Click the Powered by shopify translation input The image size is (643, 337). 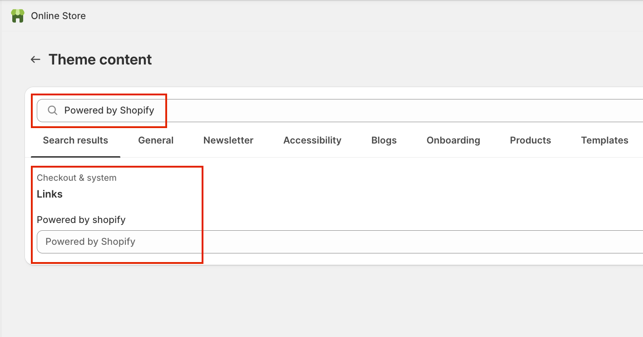[x=340, y=242]
